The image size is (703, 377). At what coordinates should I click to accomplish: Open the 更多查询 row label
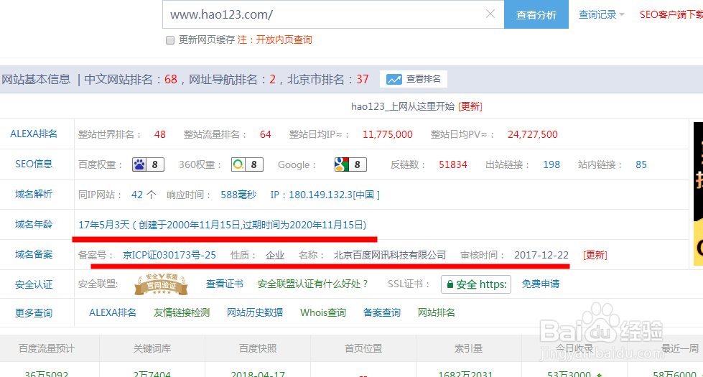tap(34, 313)
